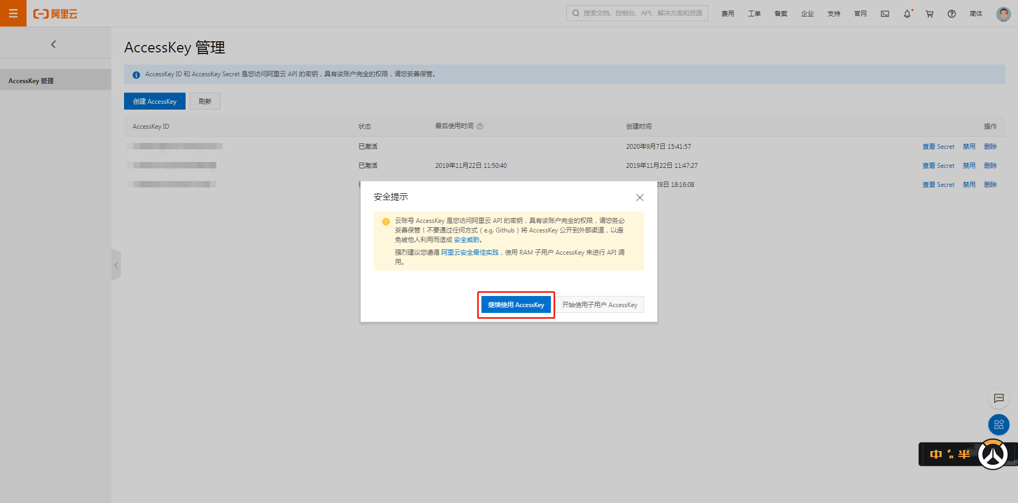
Task: Click the info icon in the blue banner
Action: point(136,75)
